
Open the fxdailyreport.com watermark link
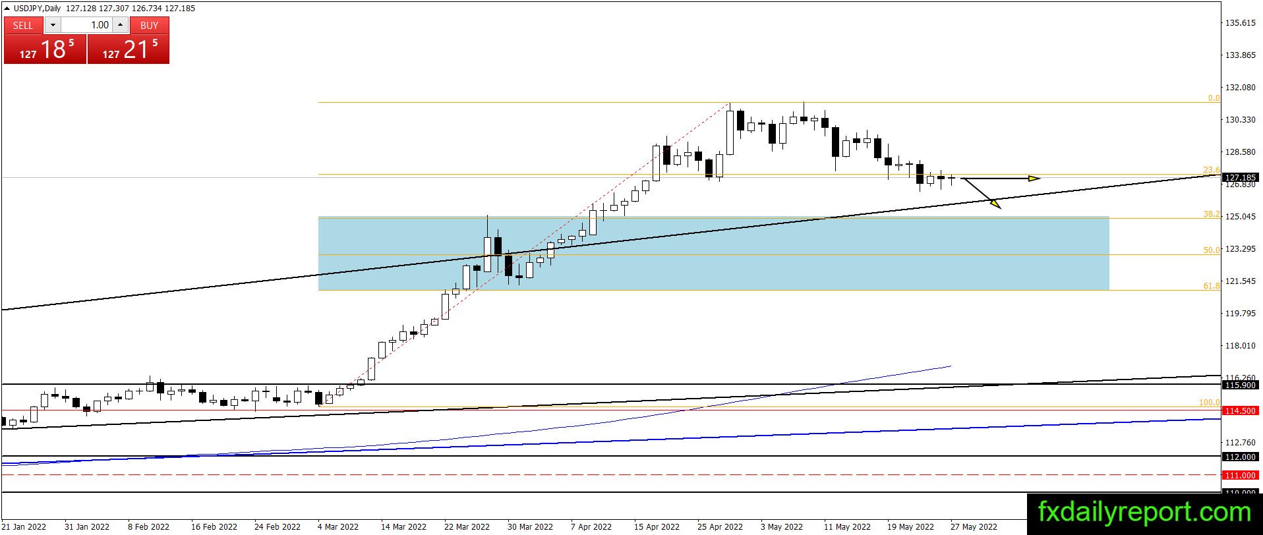(1144, 512)
